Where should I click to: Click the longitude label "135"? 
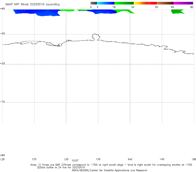tap(98, 159)
